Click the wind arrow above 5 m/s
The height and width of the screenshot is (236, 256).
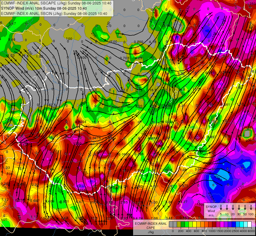coord(221,207)
